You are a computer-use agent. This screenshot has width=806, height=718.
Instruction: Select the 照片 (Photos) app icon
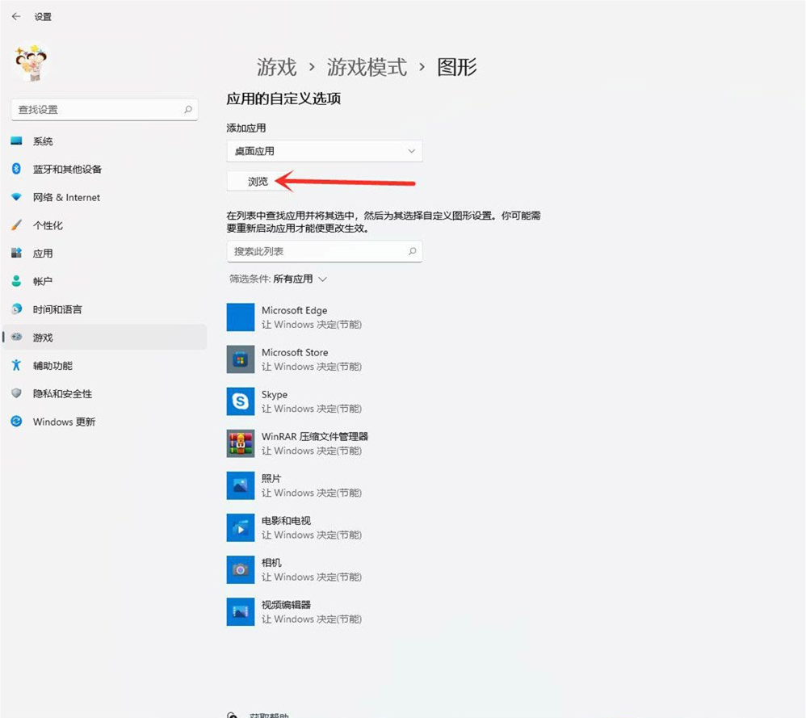[240, 485]
